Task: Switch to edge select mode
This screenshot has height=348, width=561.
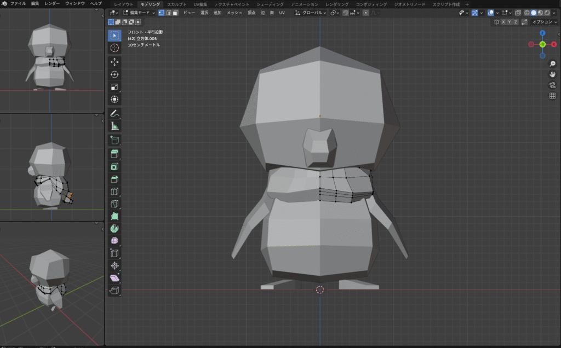Action: 168,13
